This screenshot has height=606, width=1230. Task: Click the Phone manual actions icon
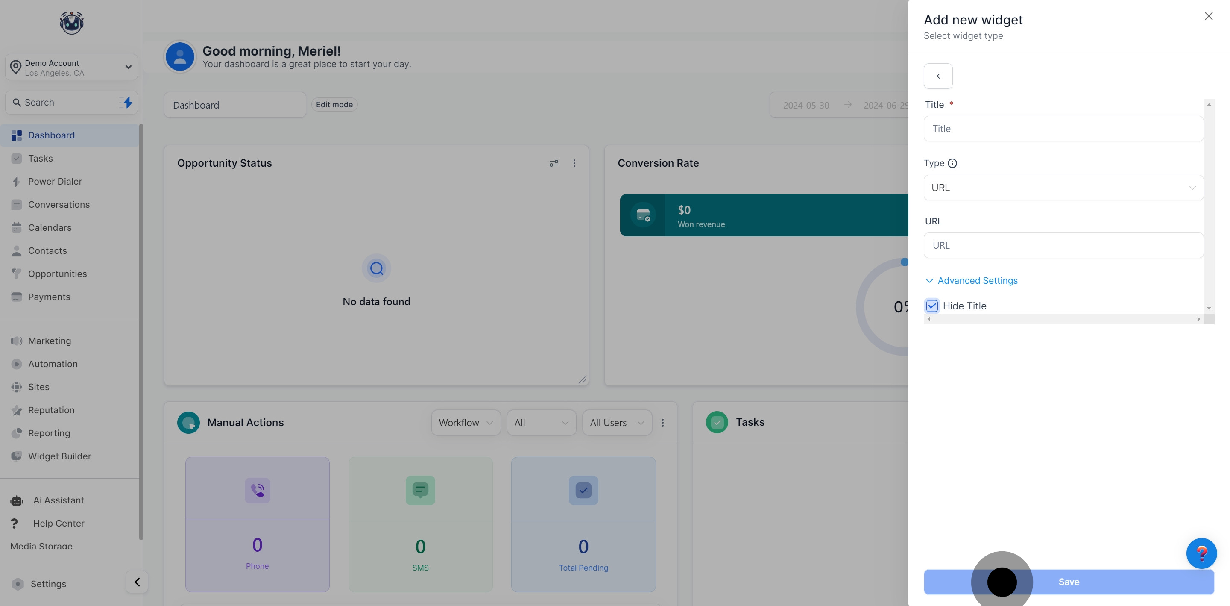click(258, 490)
